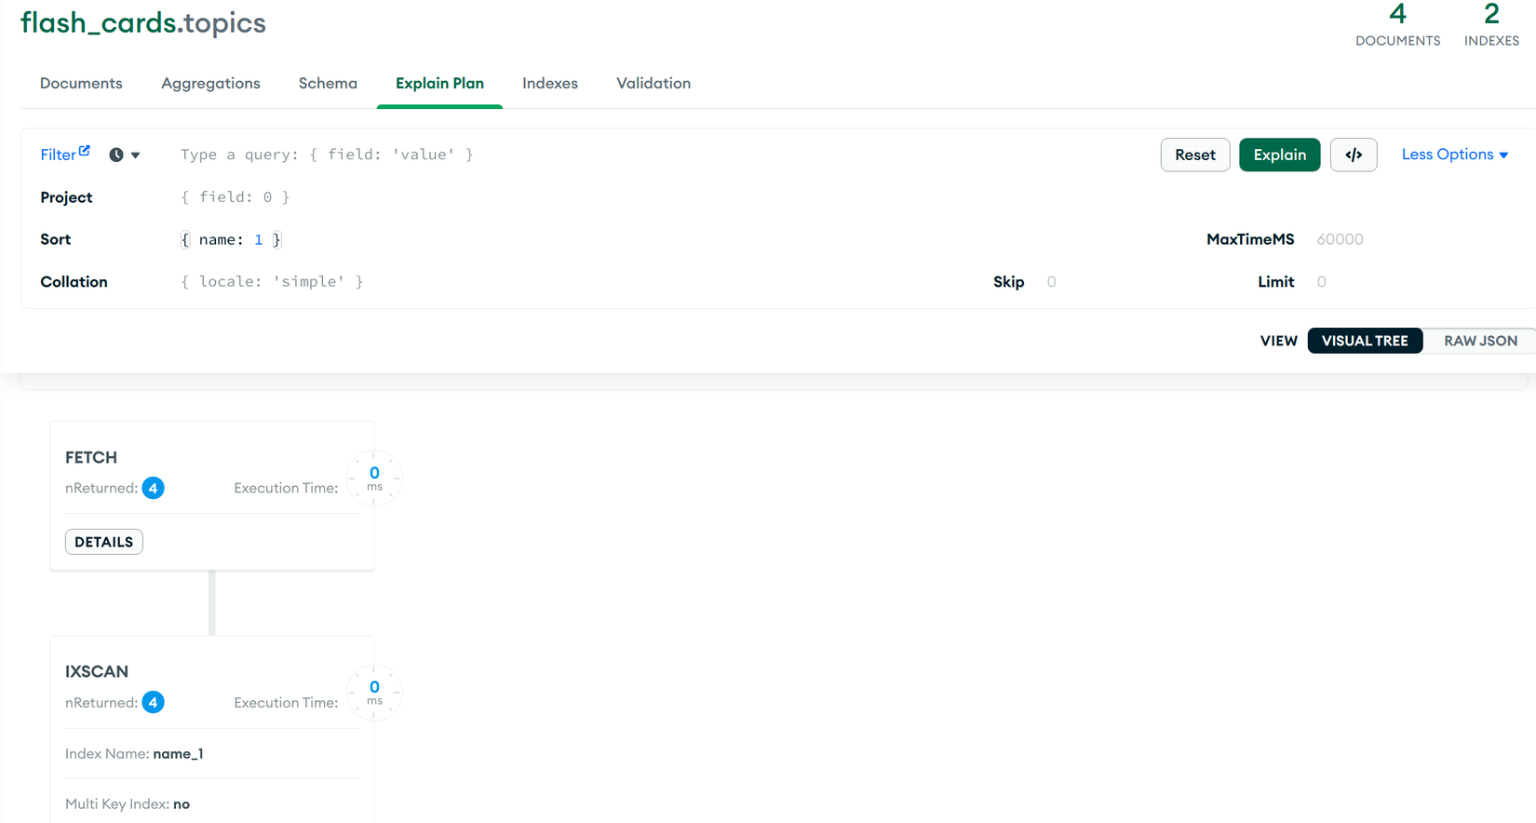Click the Multi Key Index no text
Viewport: 1536px width, 823px height.
128,804
